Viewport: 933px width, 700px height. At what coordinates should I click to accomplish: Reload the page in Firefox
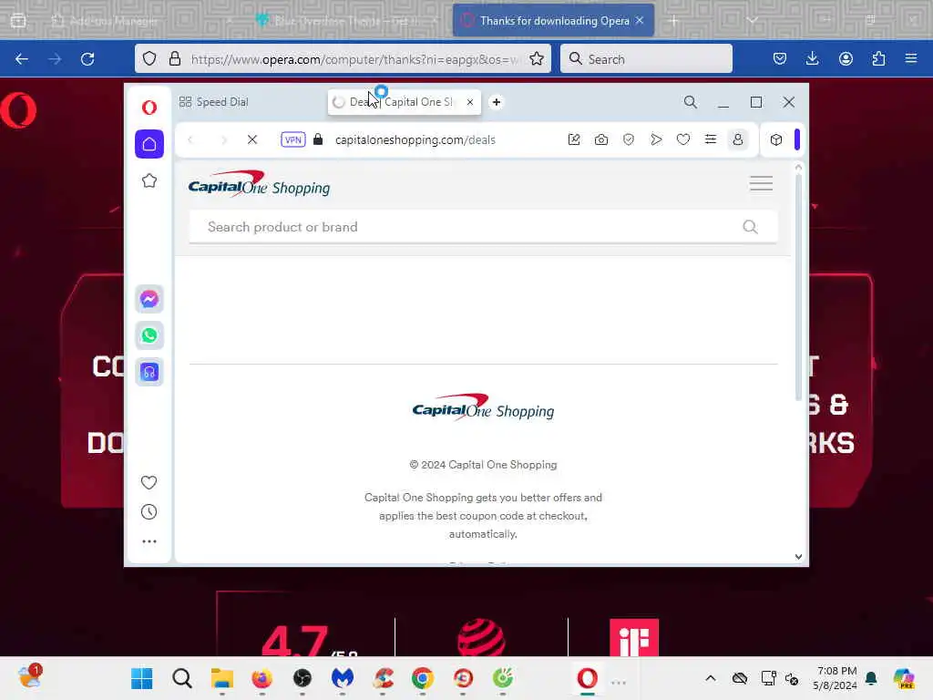pos(87,59)
